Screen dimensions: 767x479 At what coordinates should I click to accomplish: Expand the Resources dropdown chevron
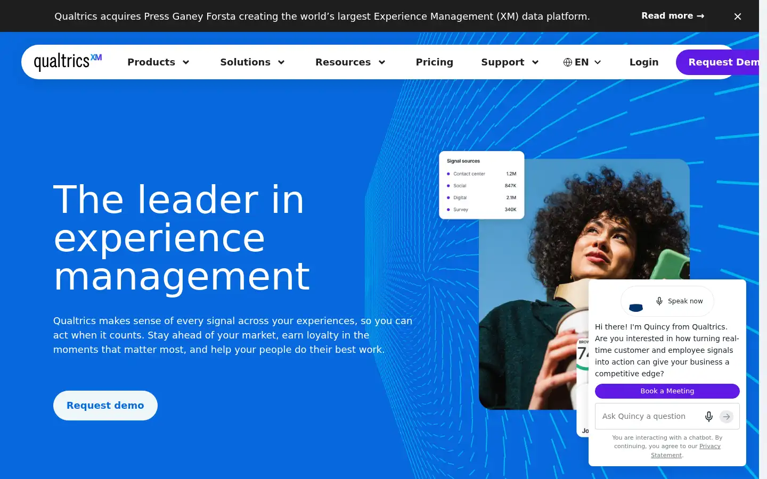(382, 62)
